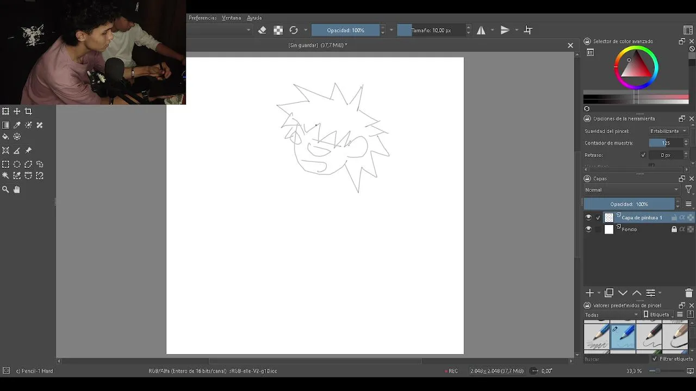Select the Move tool in the toolbox
This screenshot has height=391, width=696.
click(17, 111)
